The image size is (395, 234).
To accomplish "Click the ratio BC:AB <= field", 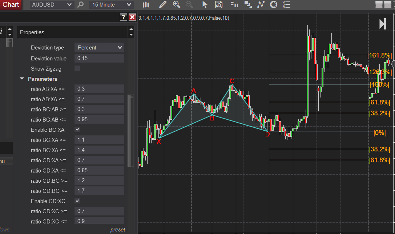I will [x=99, y=119].
